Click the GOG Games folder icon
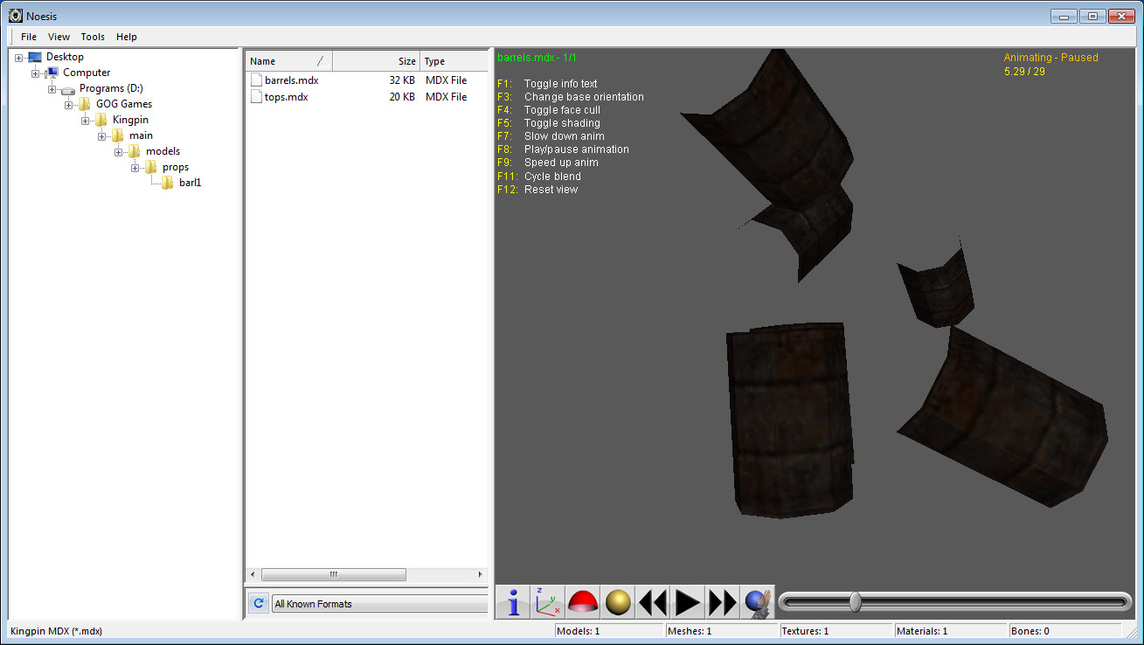The image size is (1144, 645). coord(85,104)
